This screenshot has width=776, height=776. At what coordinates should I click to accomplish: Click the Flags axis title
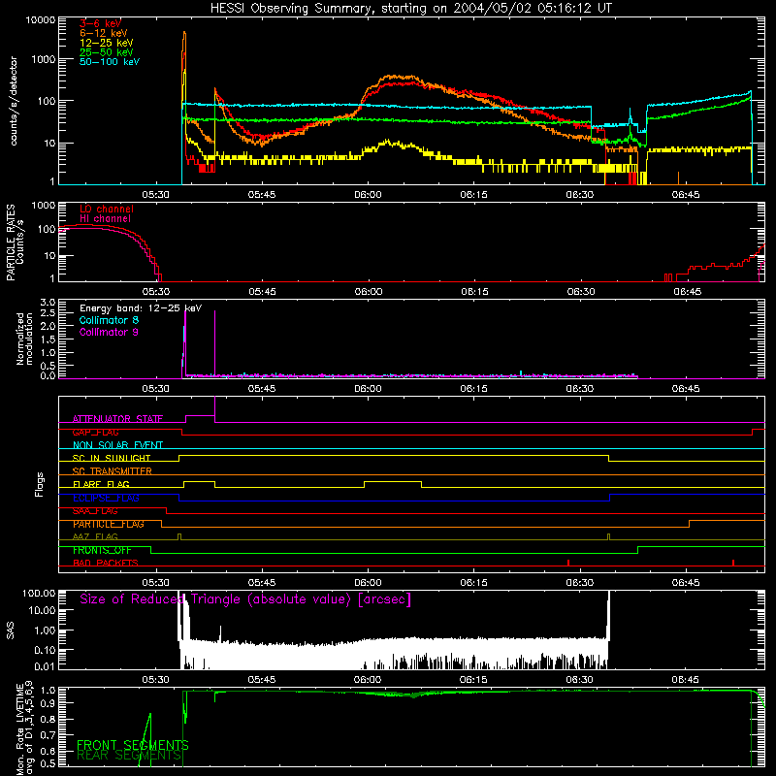point(40,484)
